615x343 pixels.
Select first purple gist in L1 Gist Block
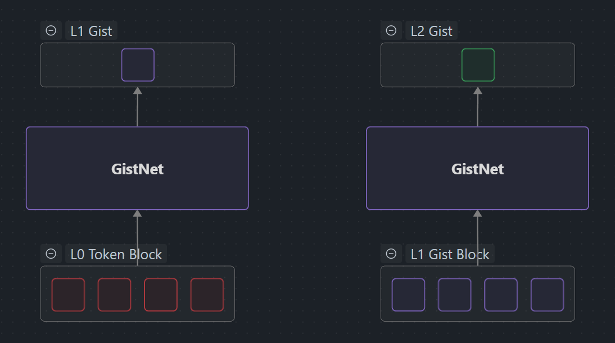pyautogui.click(x=408, y=295)
